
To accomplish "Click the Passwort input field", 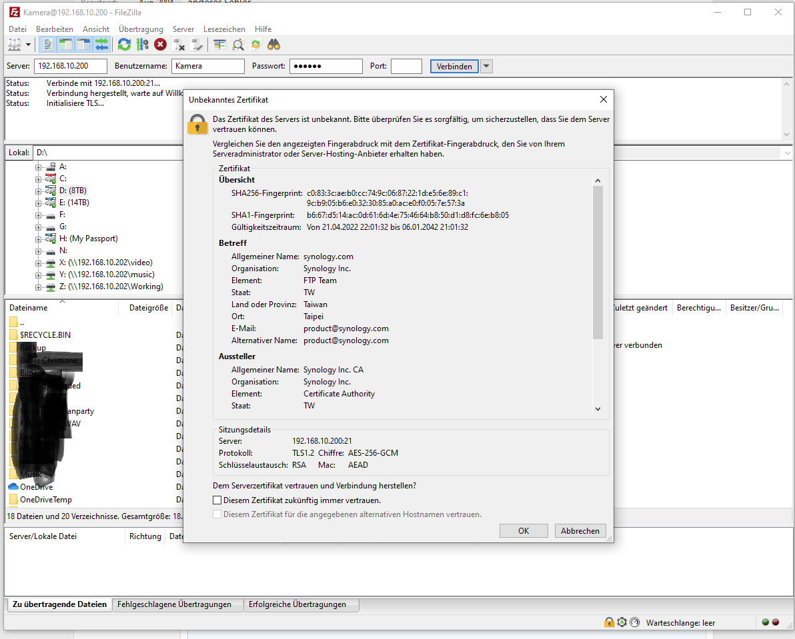I will (326, 66).
